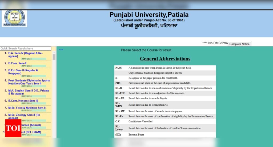This screenshot has width=273, height=147.
Task: Click 'Re-appear in the paper given' description
Action: click(x=153, y=78)
